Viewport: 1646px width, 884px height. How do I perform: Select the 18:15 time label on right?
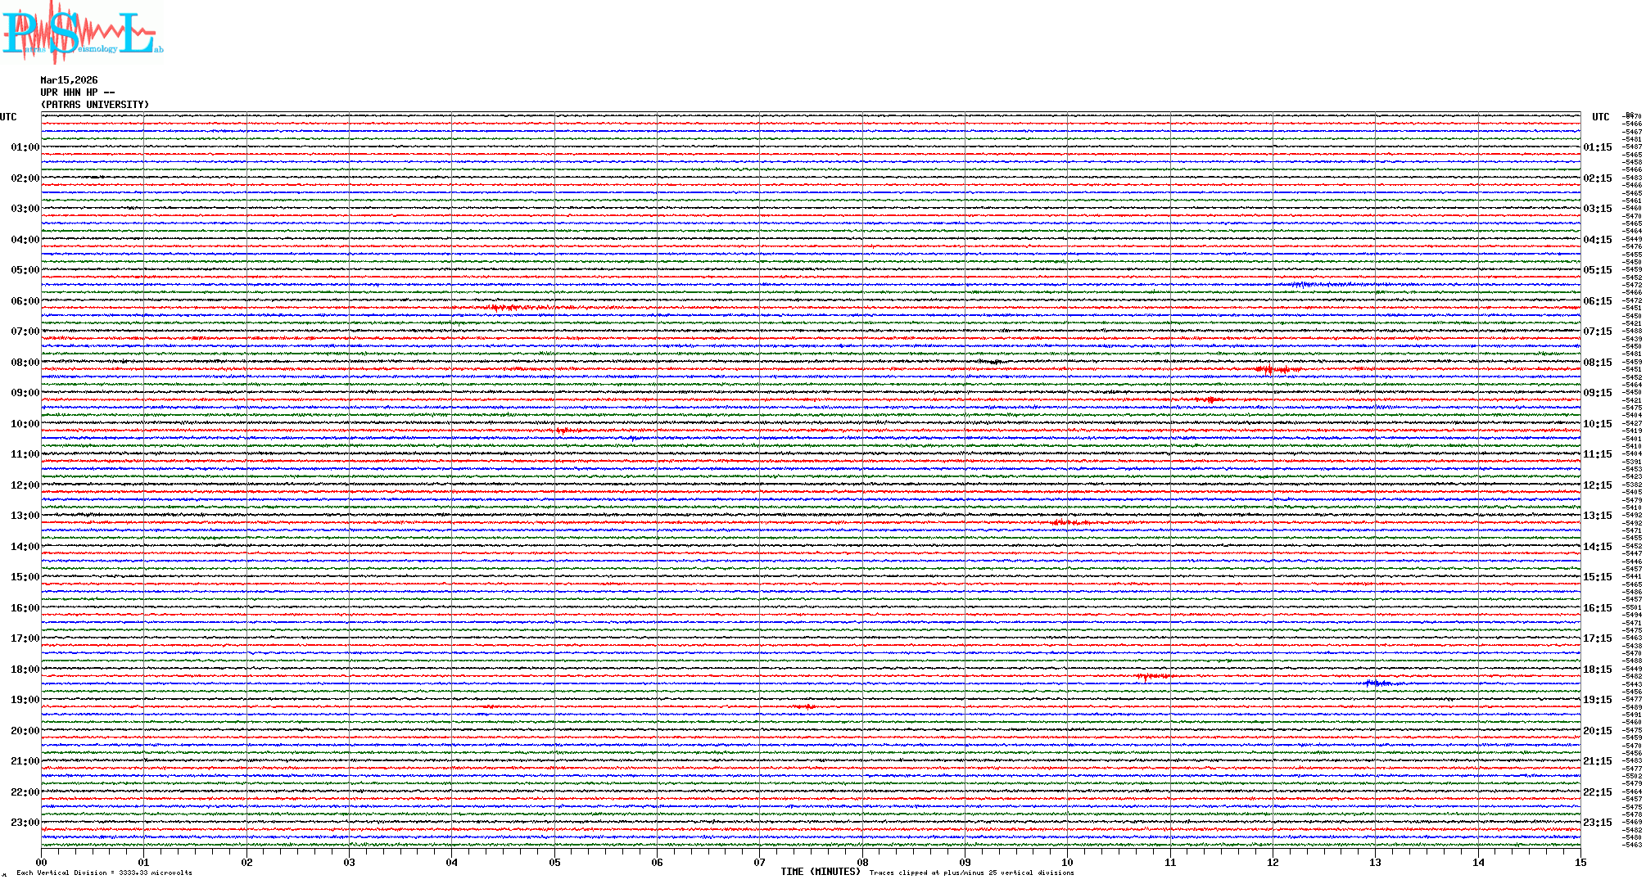point(1597,670)
